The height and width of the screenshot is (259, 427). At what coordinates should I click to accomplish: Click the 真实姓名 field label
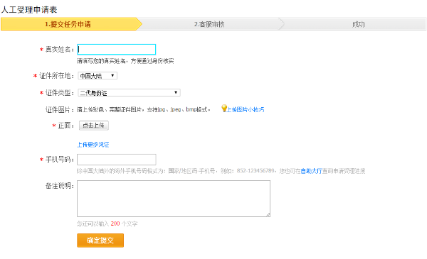(59, 50)
